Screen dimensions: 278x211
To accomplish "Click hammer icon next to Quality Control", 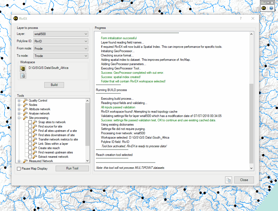I will pyautogui.click(x=25, y=101).
